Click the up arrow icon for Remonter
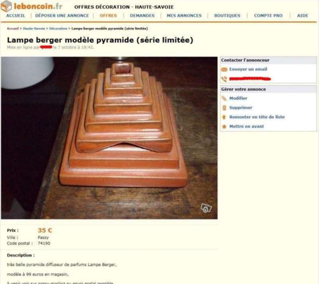This screenshot has width=319, height=284. tap(224, 117)
